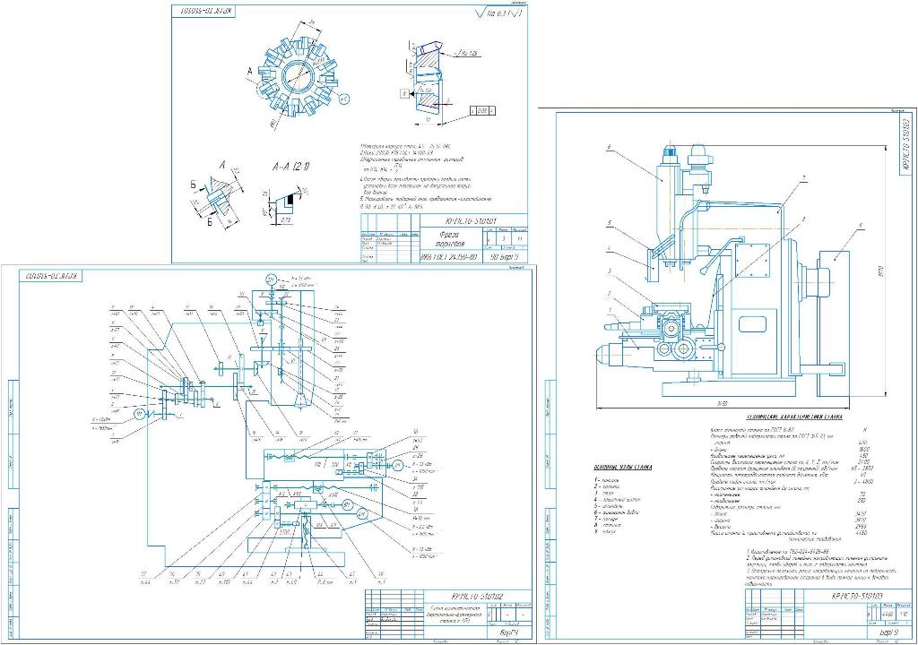Click the "3150" overall width dimension of machine

click(723, 404)
